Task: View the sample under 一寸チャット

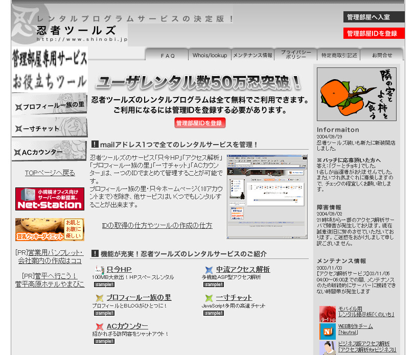Action: point(214,313)
